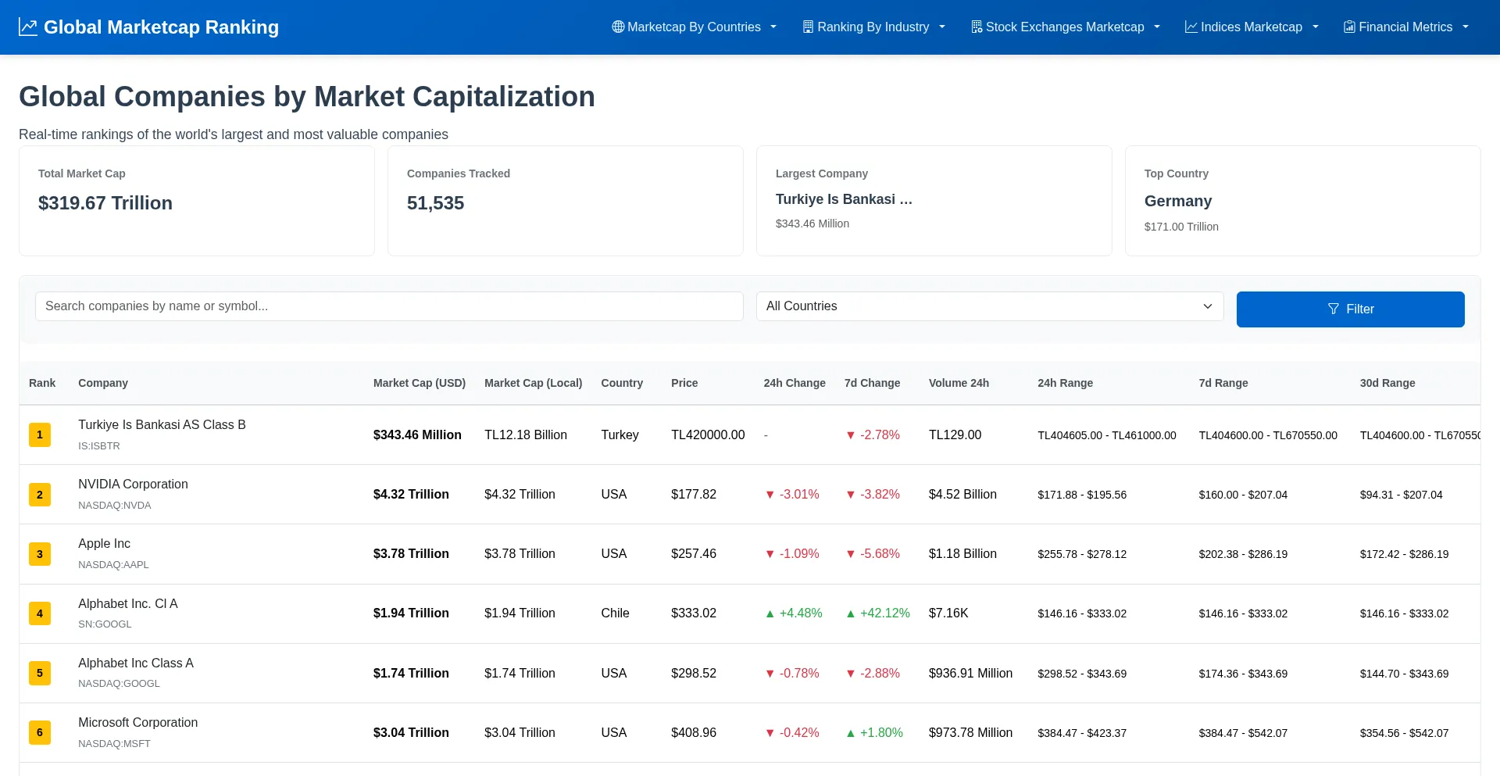Click the Largest Company card
This screenshot has height=776, width=1500.
934,201
